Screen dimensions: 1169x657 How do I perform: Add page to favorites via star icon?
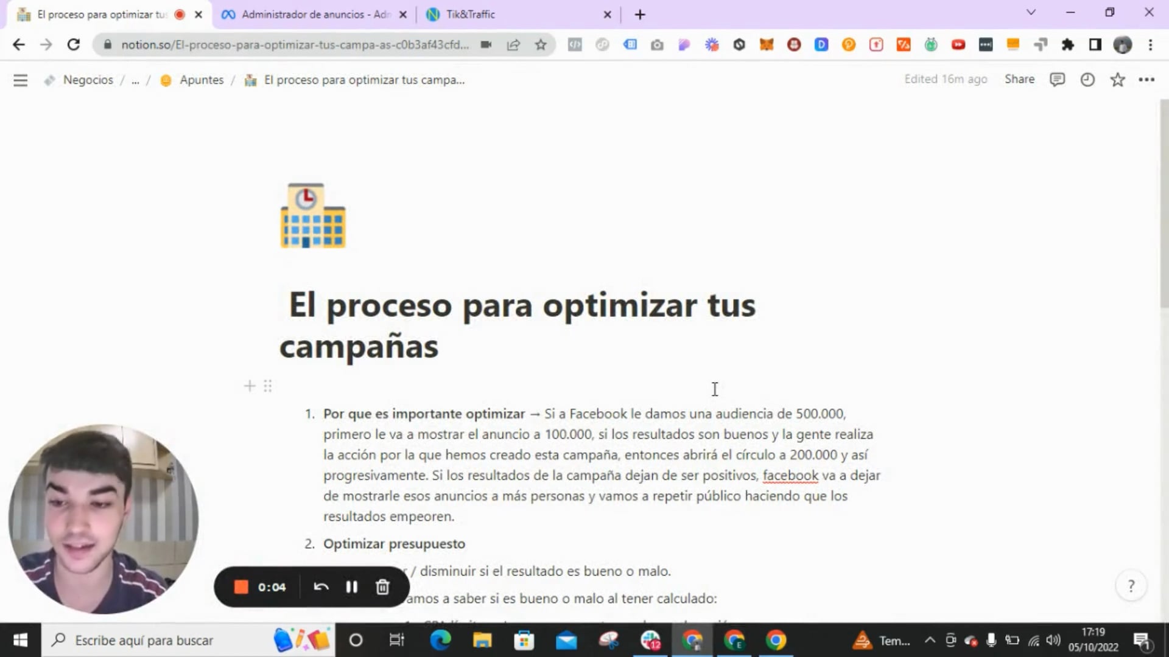pyautogui.click(x=1117, y=79)
